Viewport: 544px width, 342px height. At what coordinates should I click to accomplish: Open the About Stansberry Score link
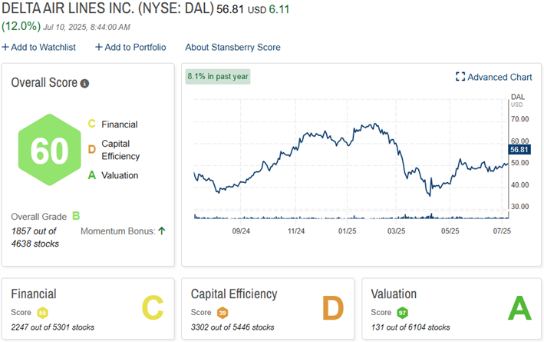pos(232,47)
